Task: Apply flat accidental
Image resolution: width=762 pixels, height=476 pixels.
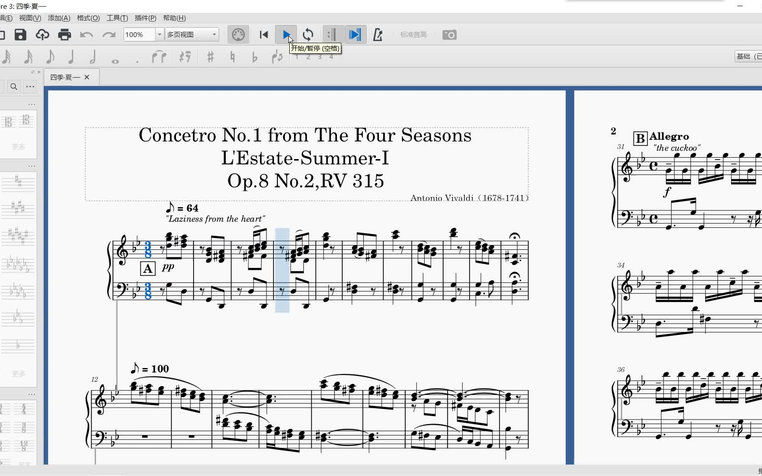Action: pyautogui.click(x=254, y=57)
